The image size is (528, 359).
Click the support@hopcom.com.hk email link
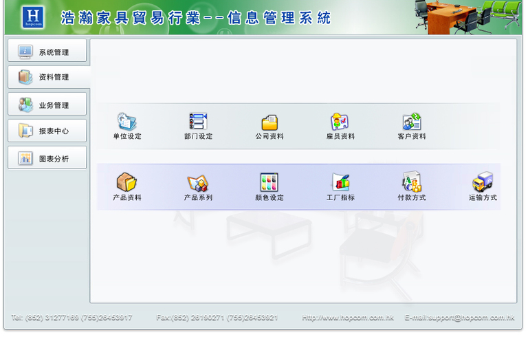click(459, 318)
